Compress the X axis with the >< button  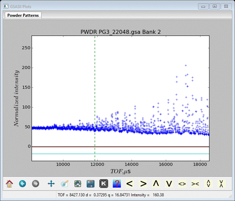(x=195, y=184)
